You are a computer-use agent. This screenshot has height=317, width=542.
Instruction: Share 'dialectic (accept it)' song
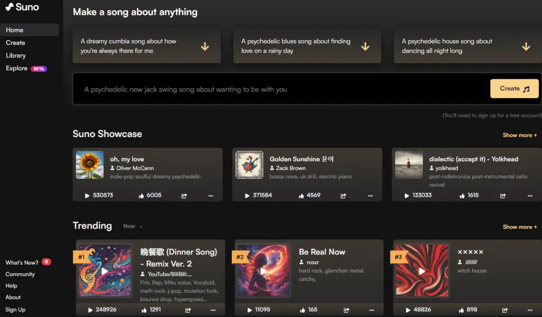503,196
